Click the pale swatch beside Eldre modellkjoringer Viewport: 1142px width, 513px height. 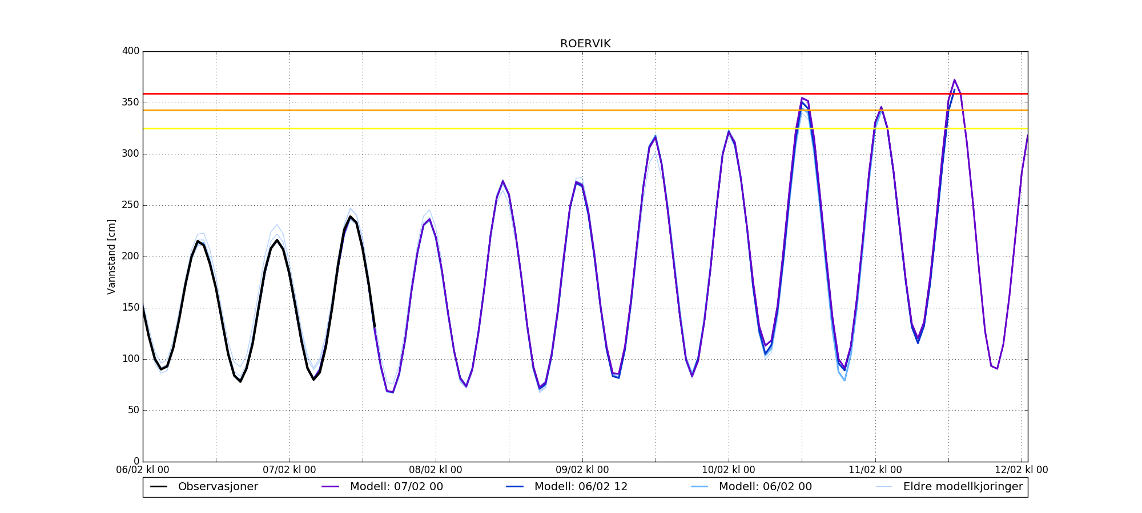point(883,487)
